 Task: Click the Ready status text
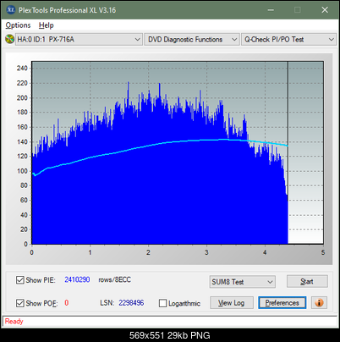point(14,322)
